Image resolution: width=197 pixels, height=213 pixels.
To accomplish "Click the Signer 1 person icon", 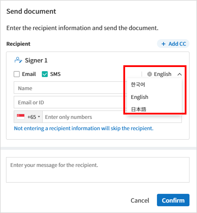I will click(18, 60).
